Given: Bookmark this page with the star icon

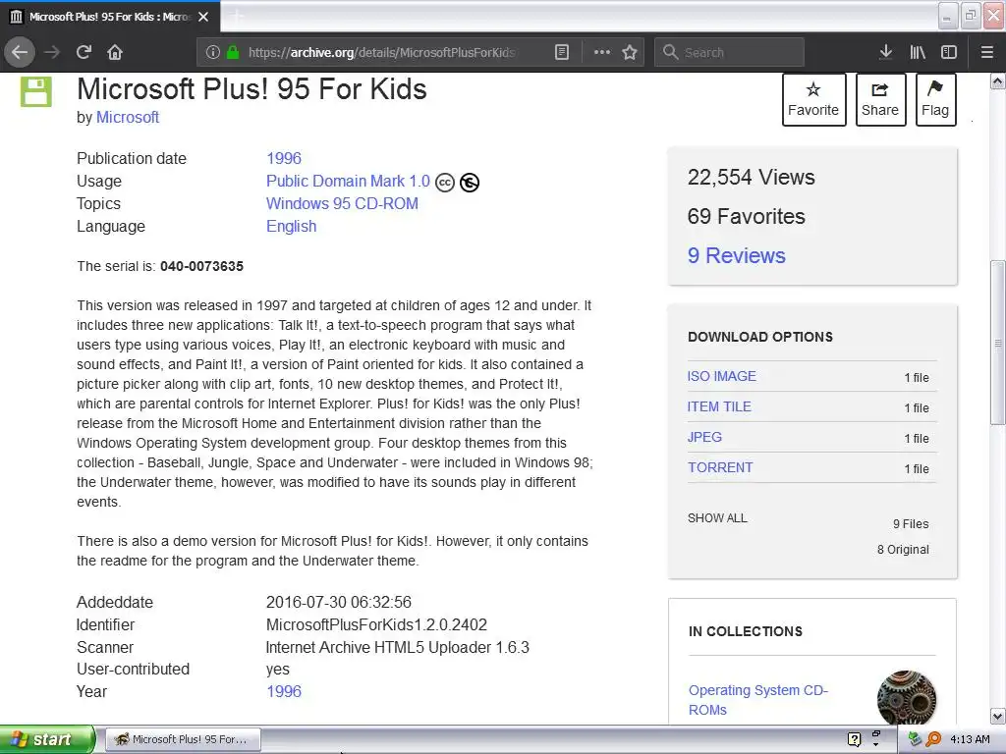Looking at the screenshot, I should [630, 52].
